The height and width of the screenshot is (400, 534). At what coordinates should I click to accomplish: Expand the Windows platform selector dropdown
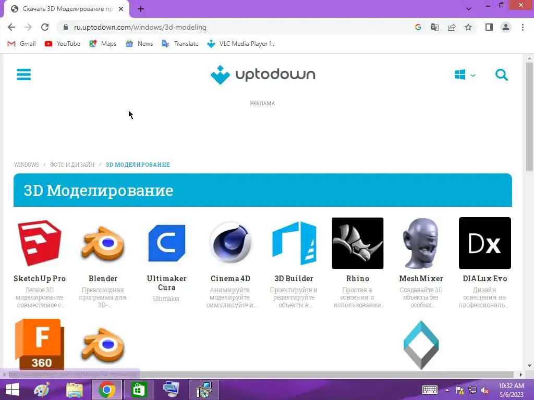click(465, 75)
